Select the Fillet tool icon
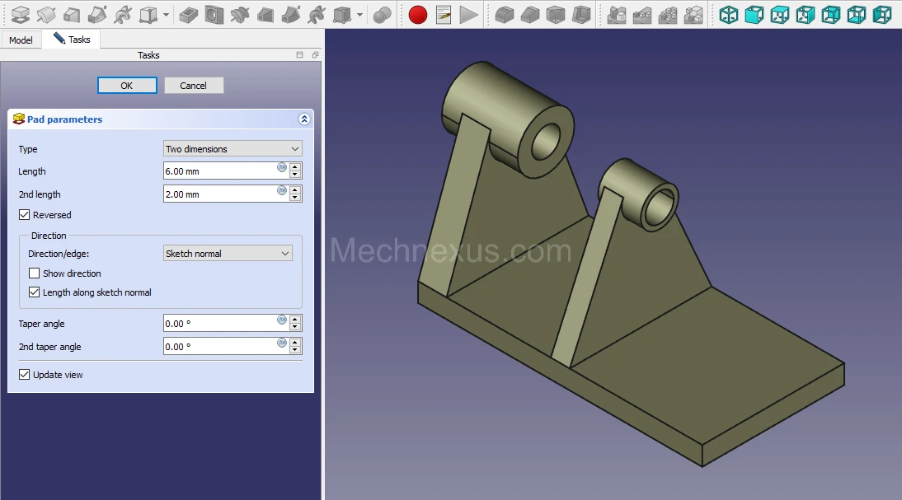The width and height of the screenshot is (902, 500). click(x=504, y=14)
